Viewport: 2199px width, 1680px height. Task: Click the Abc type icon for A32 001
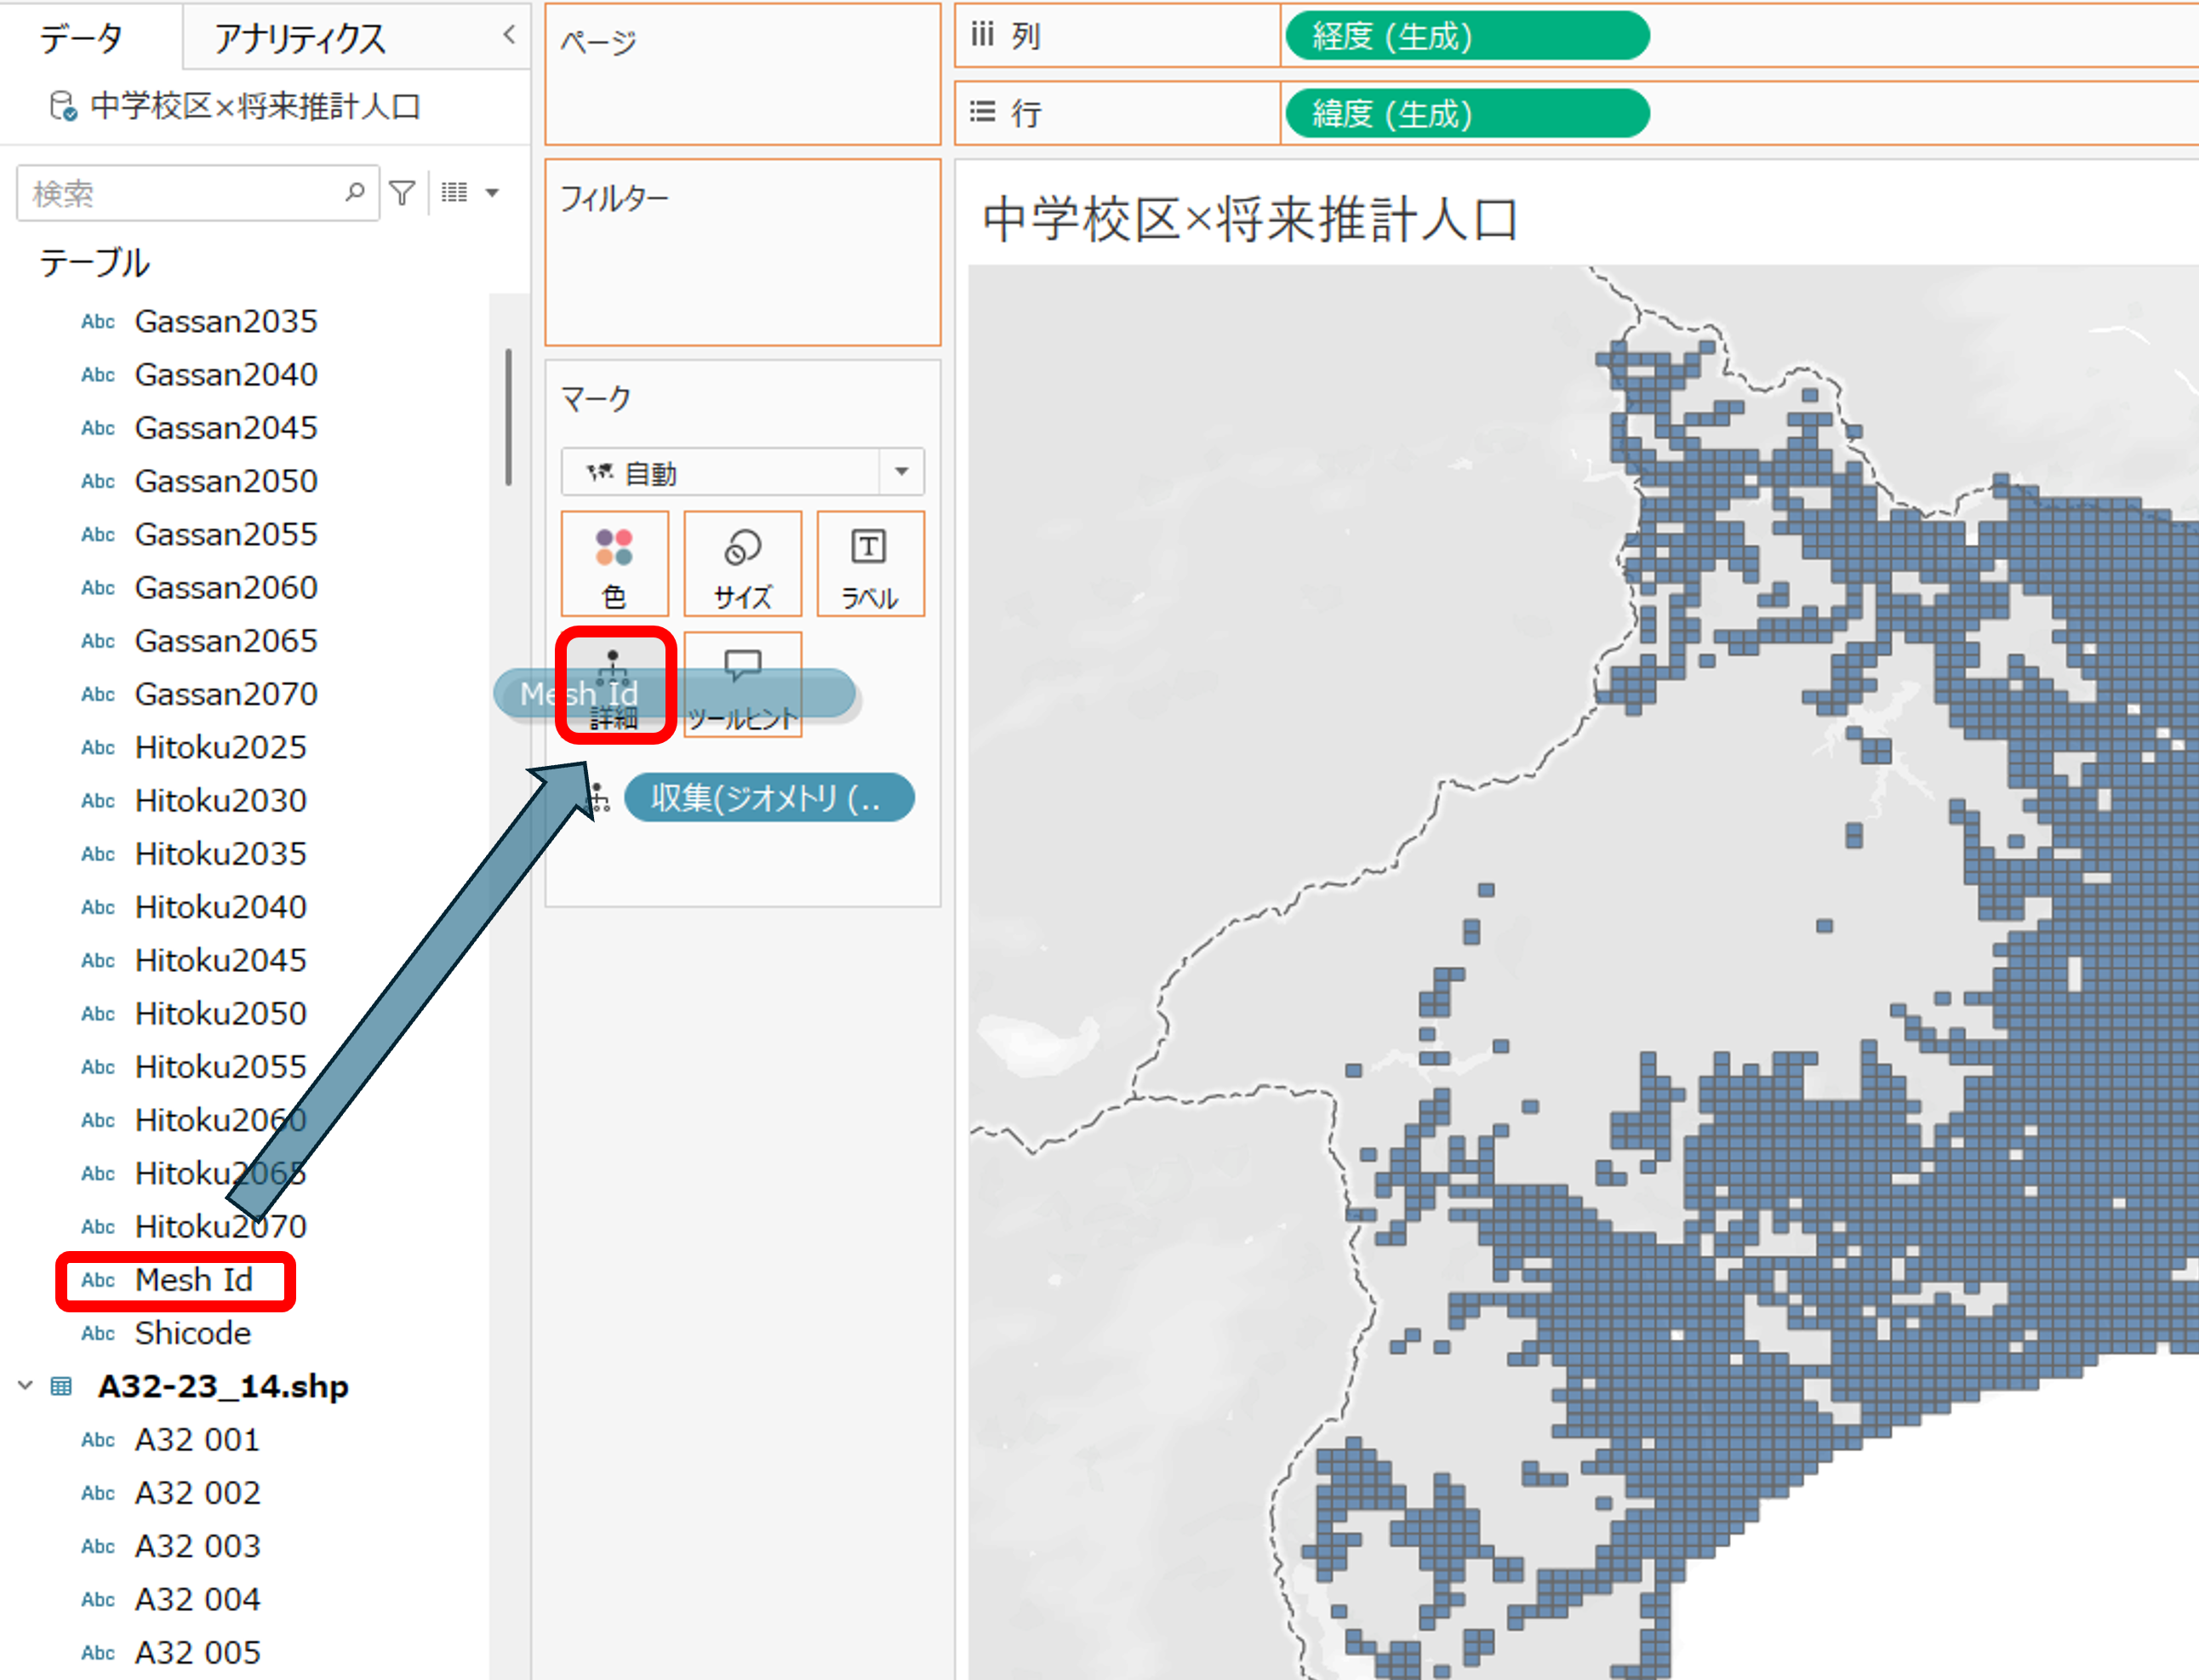(98, 1440)
